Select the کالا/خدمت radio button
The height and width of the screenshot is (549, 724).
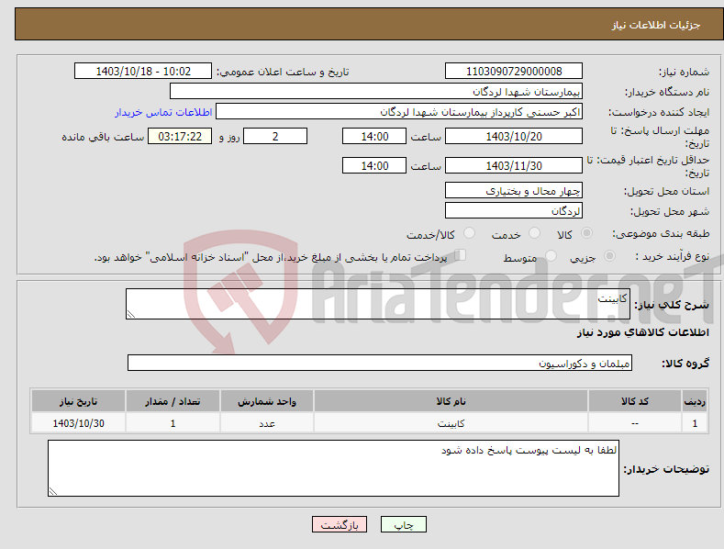click(x=469, y=233)
